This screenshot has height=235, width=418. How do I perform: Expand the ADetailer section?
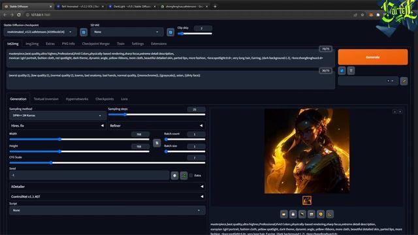(x=107, y=187)
